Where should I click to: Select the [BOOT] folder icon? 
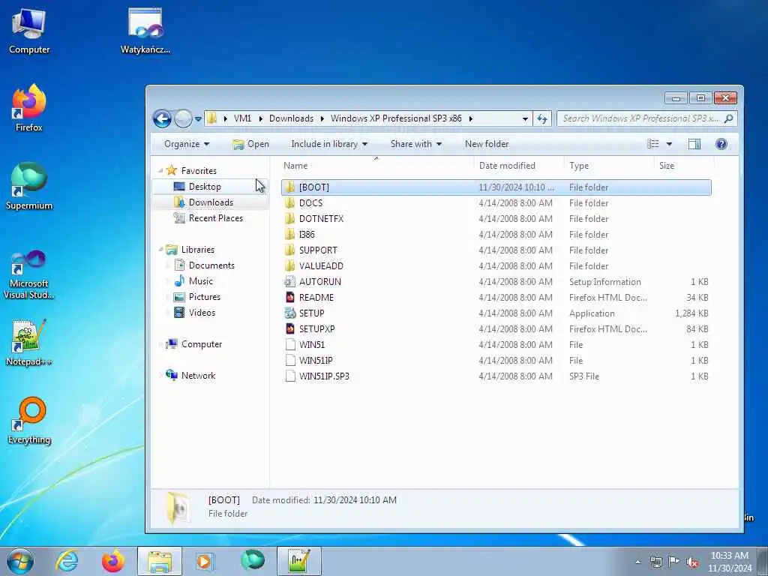coord(290,187)
